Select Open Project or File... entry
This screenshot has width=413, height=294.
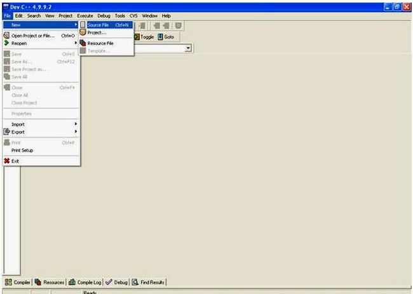(41, 36)
